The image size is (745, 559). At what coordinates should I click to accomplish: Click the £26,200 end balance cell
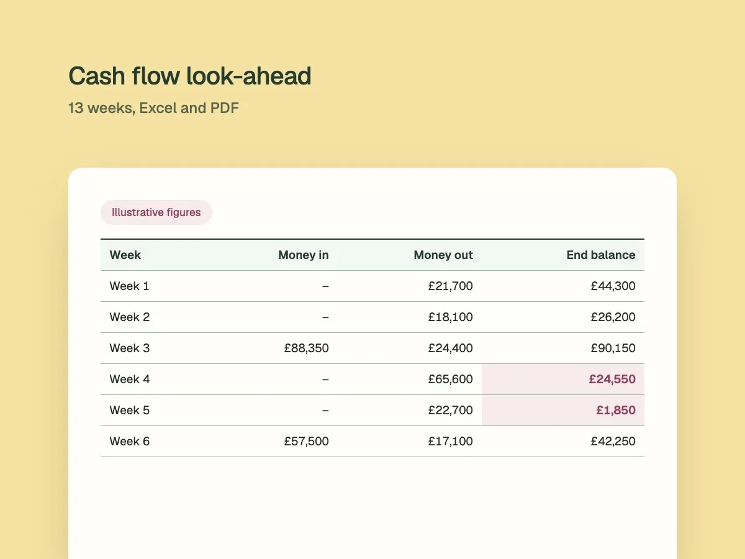click(613, 317)
